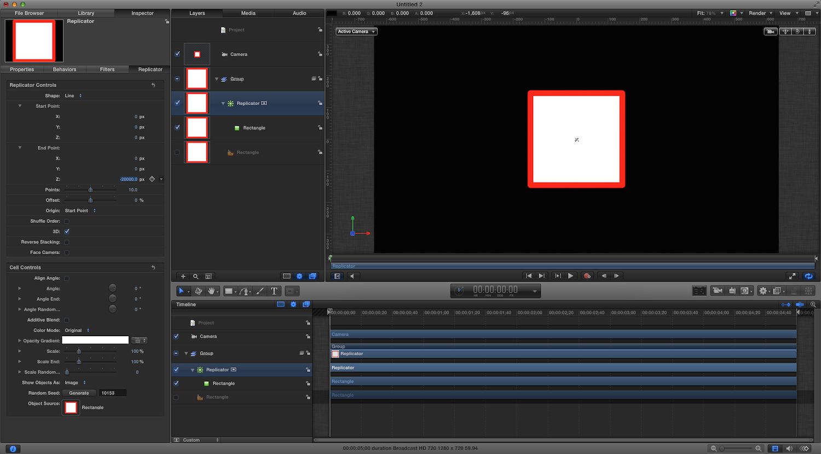Viewport: 821px width, 454px height.
Task: Reset Replicator Controls with the arrow icon
Action: 153,85
